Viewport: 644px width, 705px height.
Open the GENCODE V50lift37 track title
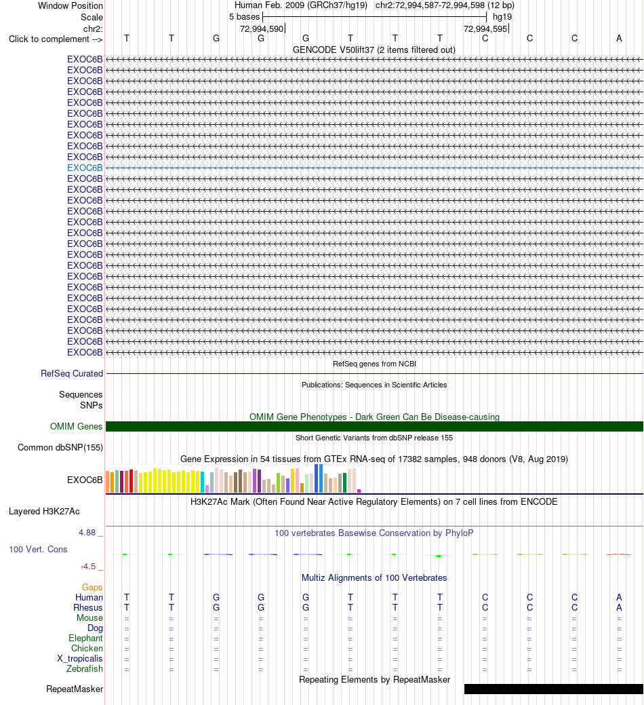pos(374,50)
